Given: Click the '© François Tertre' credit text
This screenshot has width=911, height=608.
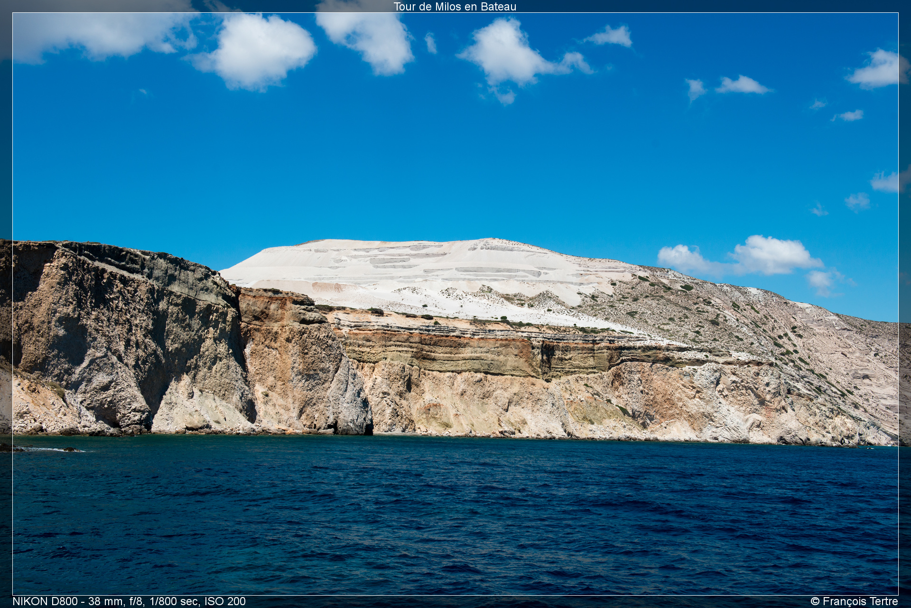Looking at the screenshot, I should pos(854,601).
